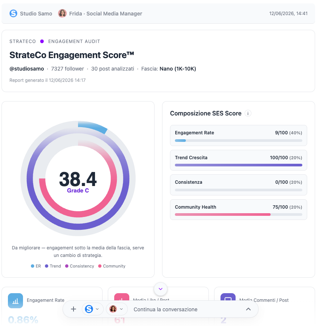
Task: Click the blue Engagement Rate progress bar in Composizione
Action: [x=239, y=140]
